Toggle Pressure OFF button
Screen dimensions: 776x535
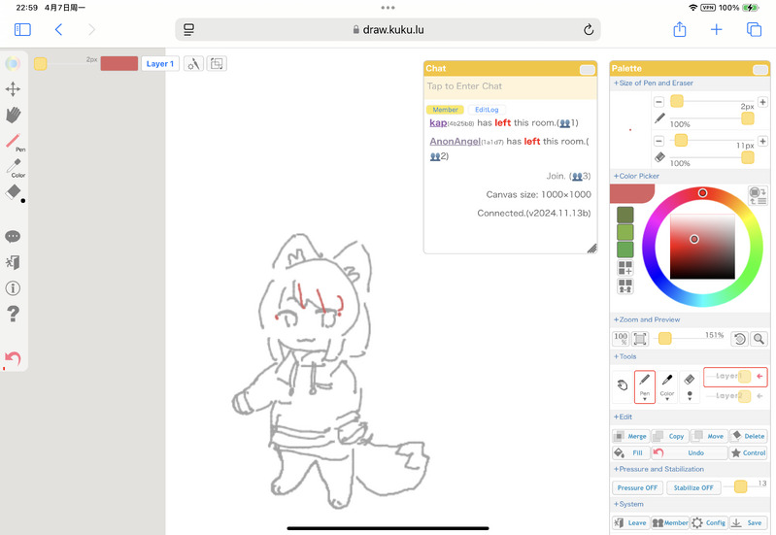pos(637,487)
